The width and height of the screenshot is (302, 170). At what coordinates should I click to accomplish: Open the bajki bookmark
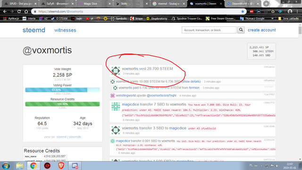(x=76, y=18)
